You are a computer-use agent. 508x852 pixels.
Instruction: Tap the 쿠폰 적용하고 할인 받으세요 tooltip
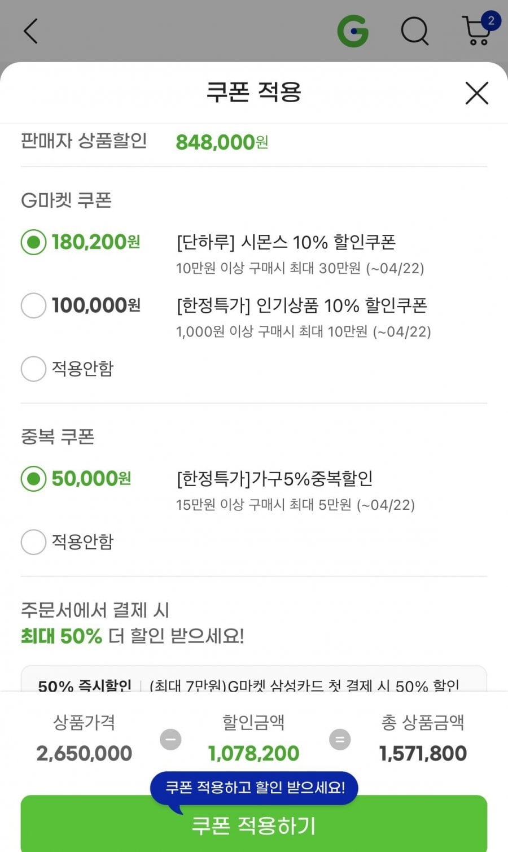point(254,787)
